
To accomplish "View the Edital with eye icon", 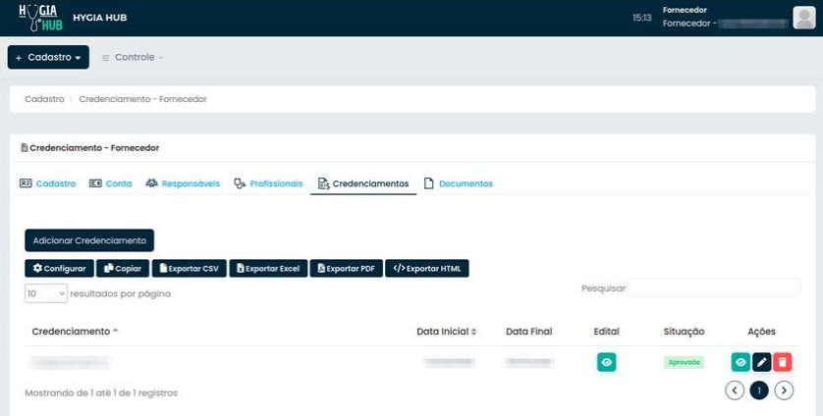I will click(x=607, y=362).
